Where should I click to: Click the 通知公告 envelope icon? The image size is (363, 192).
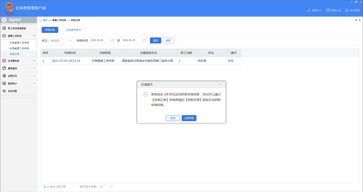[x=328, y=10]
